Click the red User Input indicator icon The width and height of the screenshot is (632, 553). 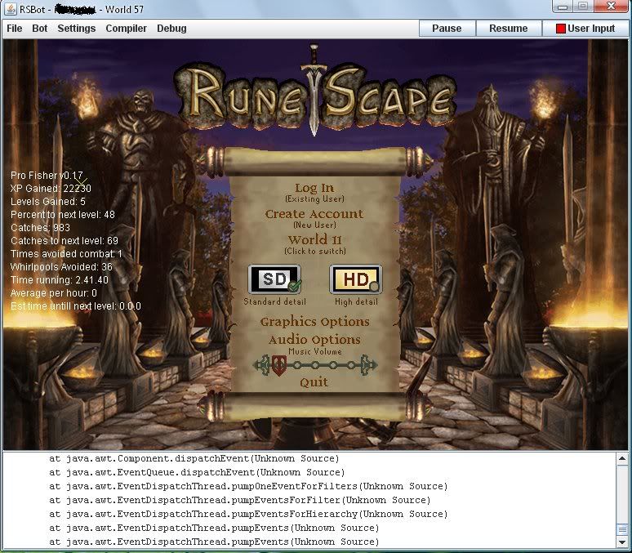tap(560, 29)
